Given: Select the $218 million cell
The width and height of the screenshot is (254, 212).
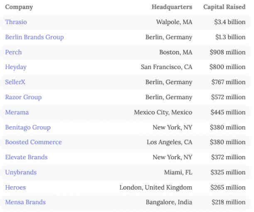Looking at the screenshot, I should [228, 202].
